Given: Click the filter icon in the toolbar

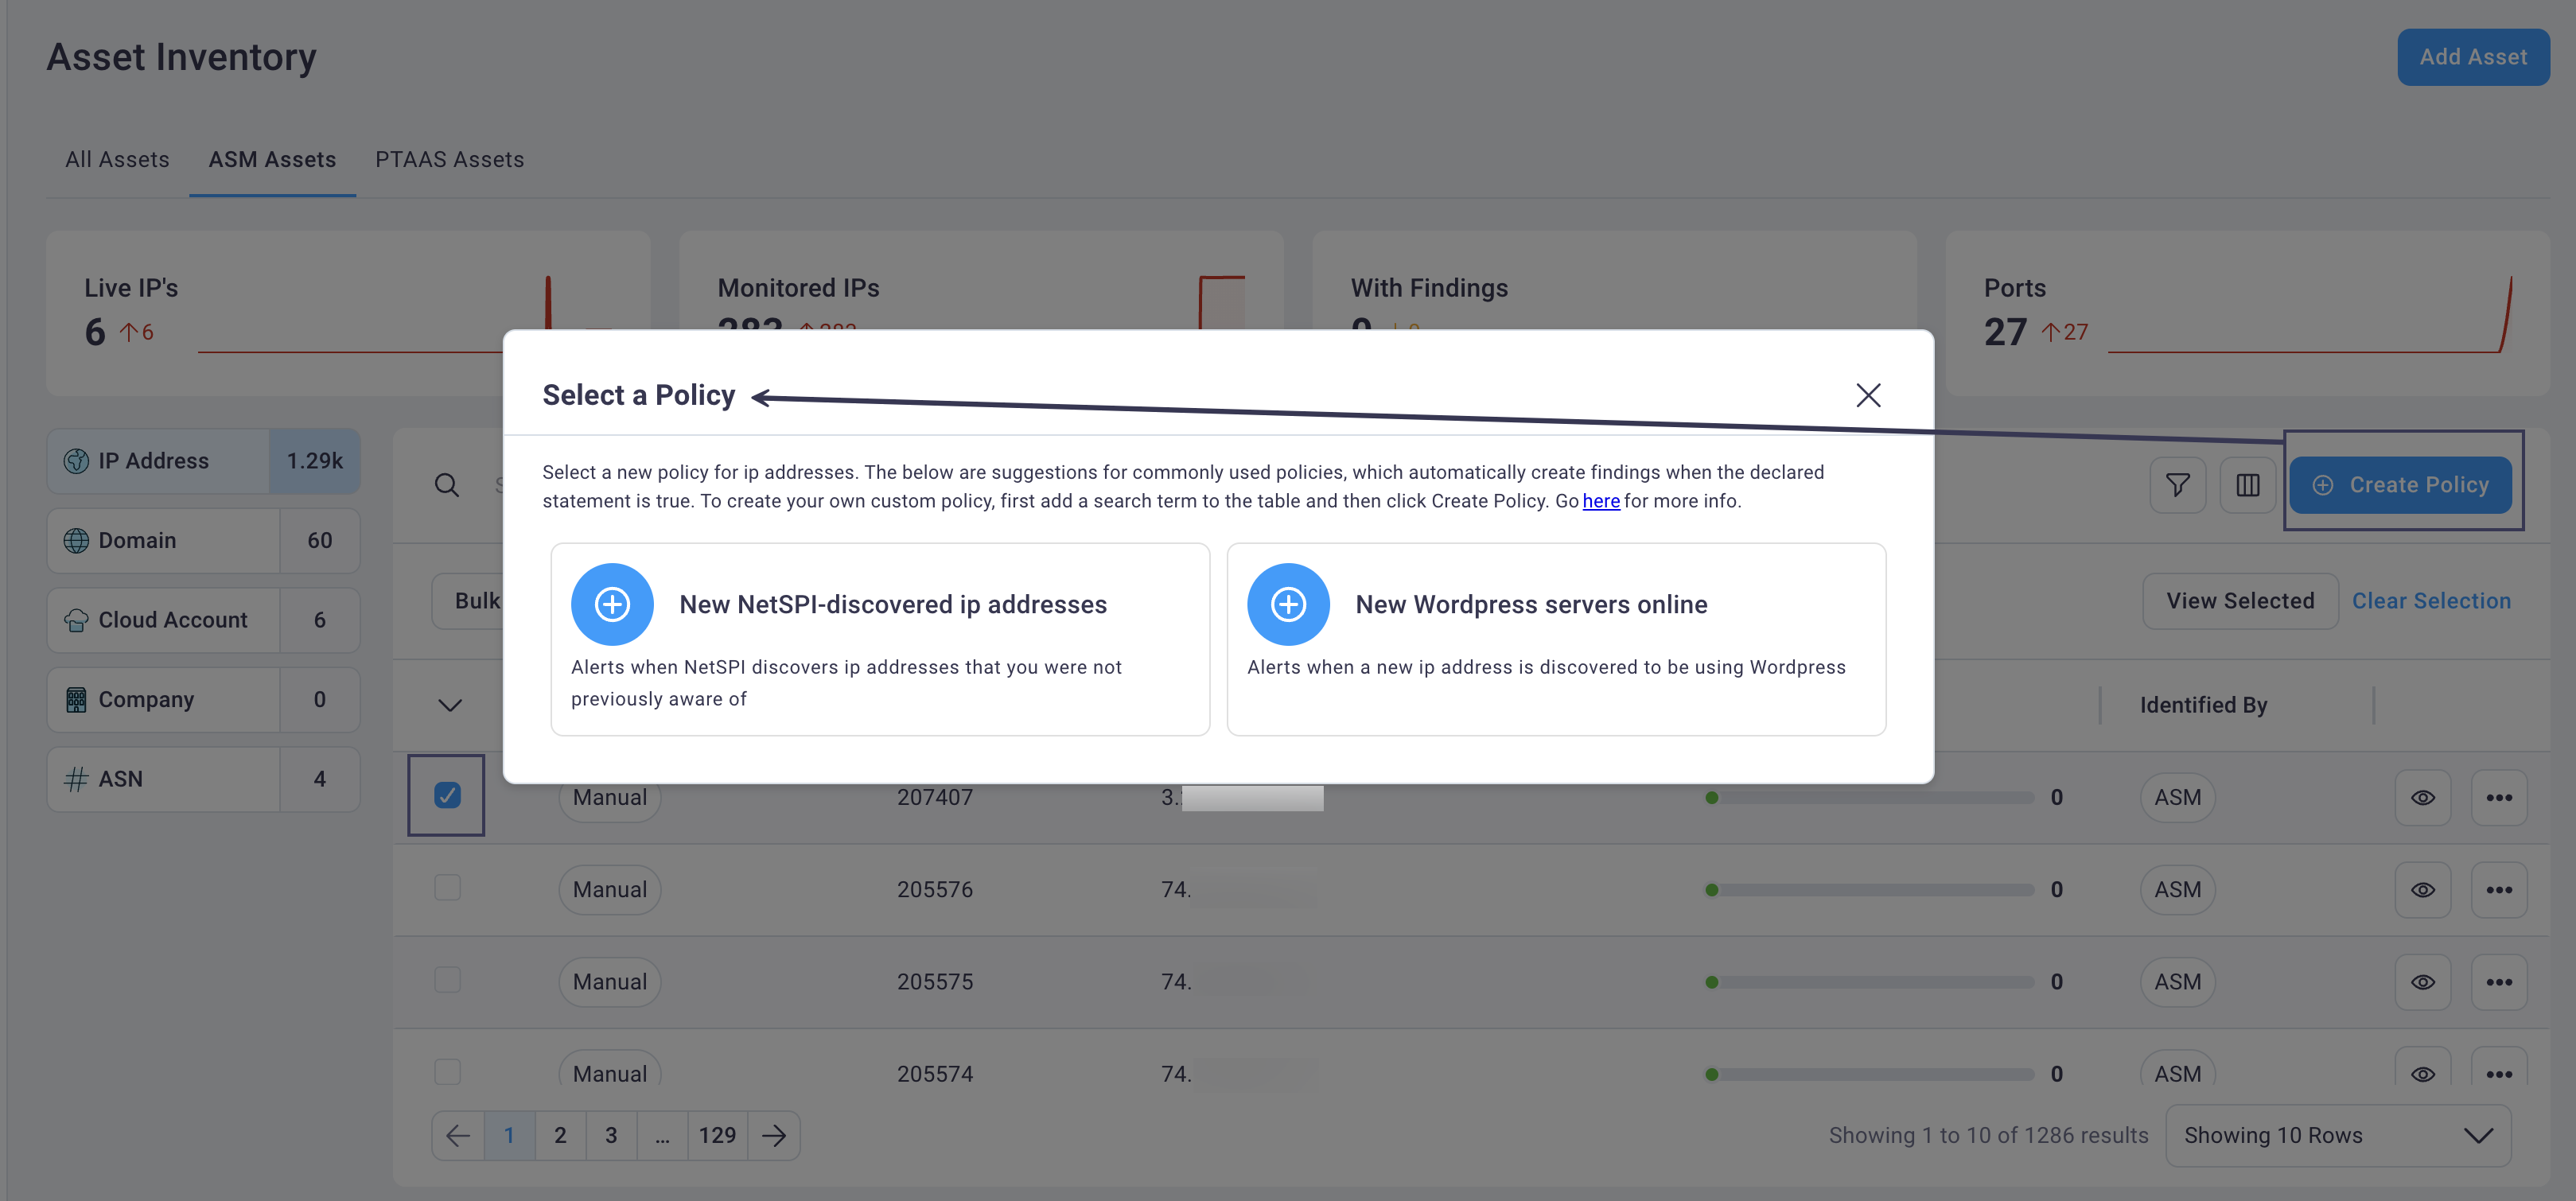Looking at the screenshot, I should click(x=2177, y=483).
